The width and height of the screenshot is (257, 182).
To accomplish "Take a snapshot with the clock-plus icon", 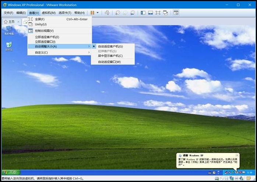I will [x=117, y=13].
